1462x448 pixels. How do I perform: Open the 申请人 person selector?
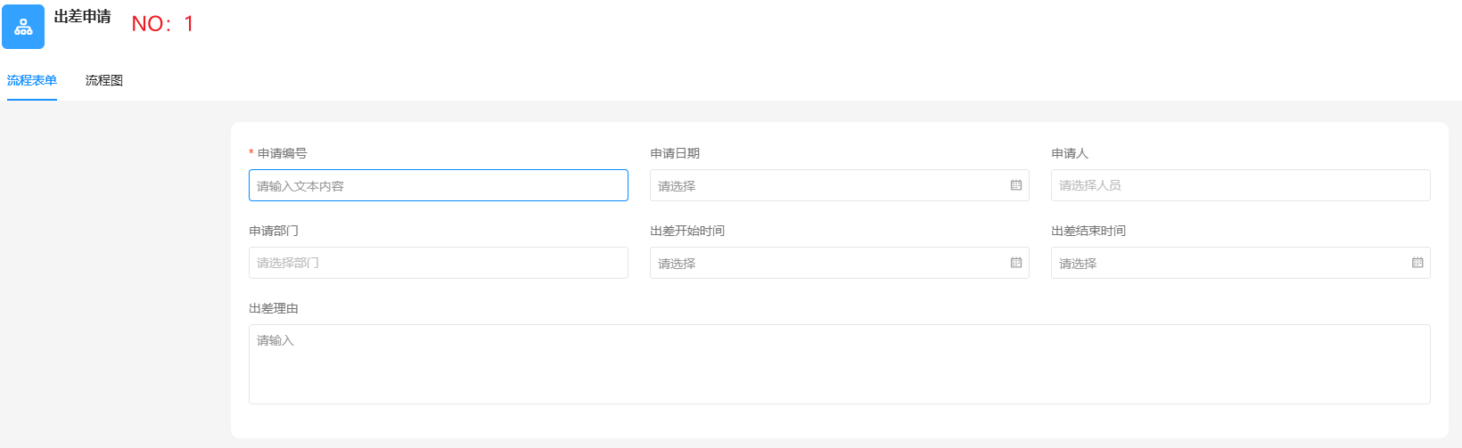1239,185
